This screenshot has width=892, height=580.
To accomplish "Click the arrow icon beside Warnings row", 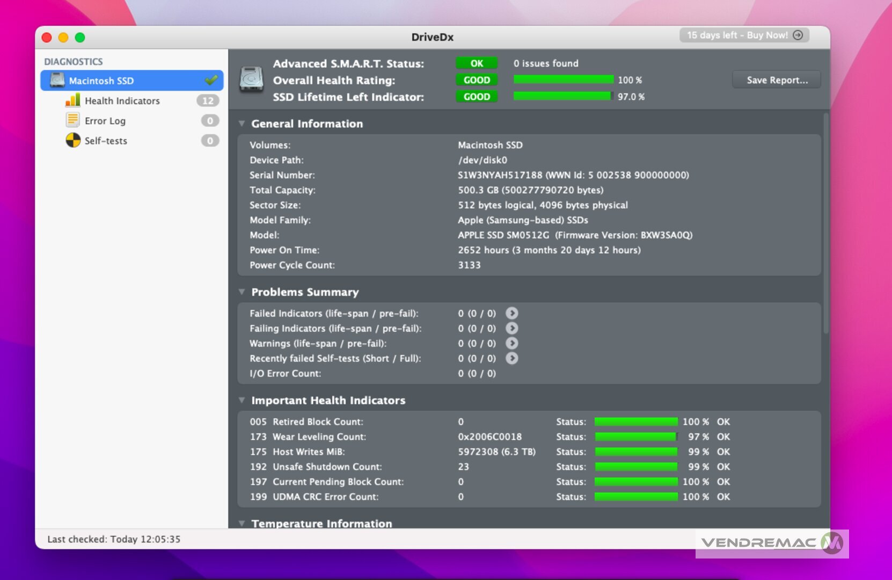I will (512, 343).
